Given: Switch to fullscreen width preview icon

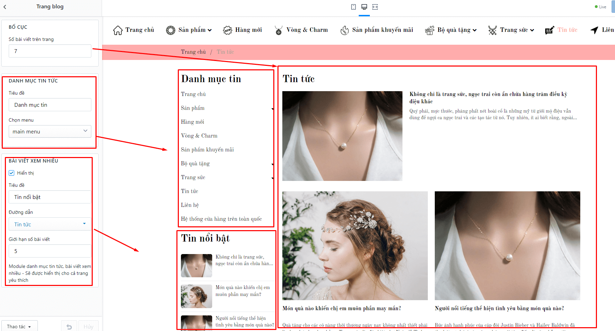Looking at the screenshot, I should (x=375, y=7).
